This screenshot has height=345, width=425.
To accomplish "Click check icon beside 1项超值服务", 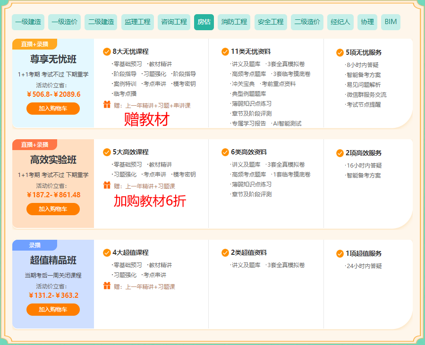I will pos(340,253).
